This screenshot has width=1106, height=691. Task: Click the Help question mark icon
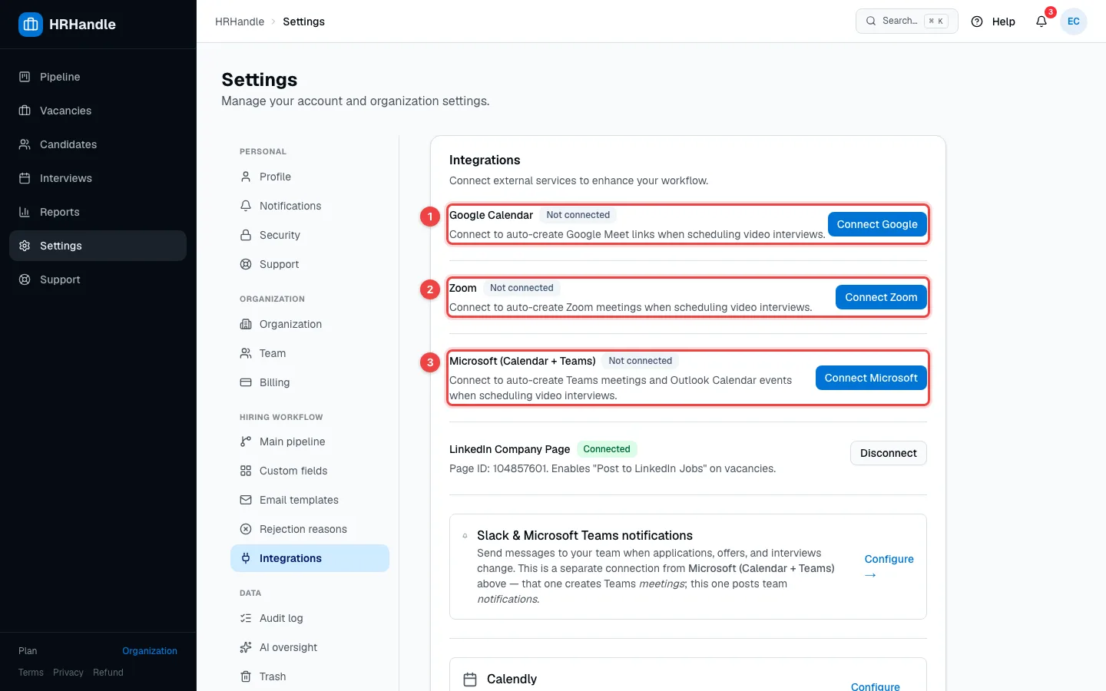[977, 21]
